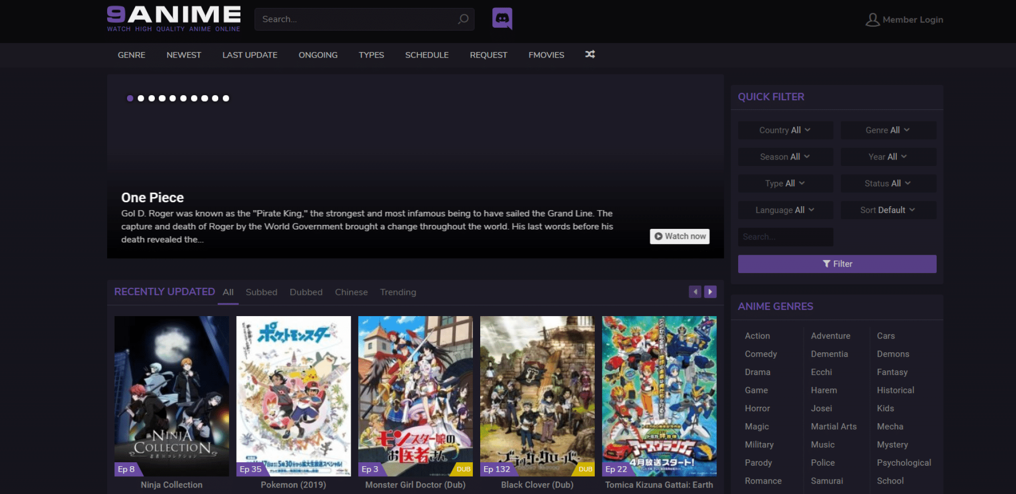1016x494 pixels.
Task: Open the ONGOING menu item
Action: tap(318, 55)
